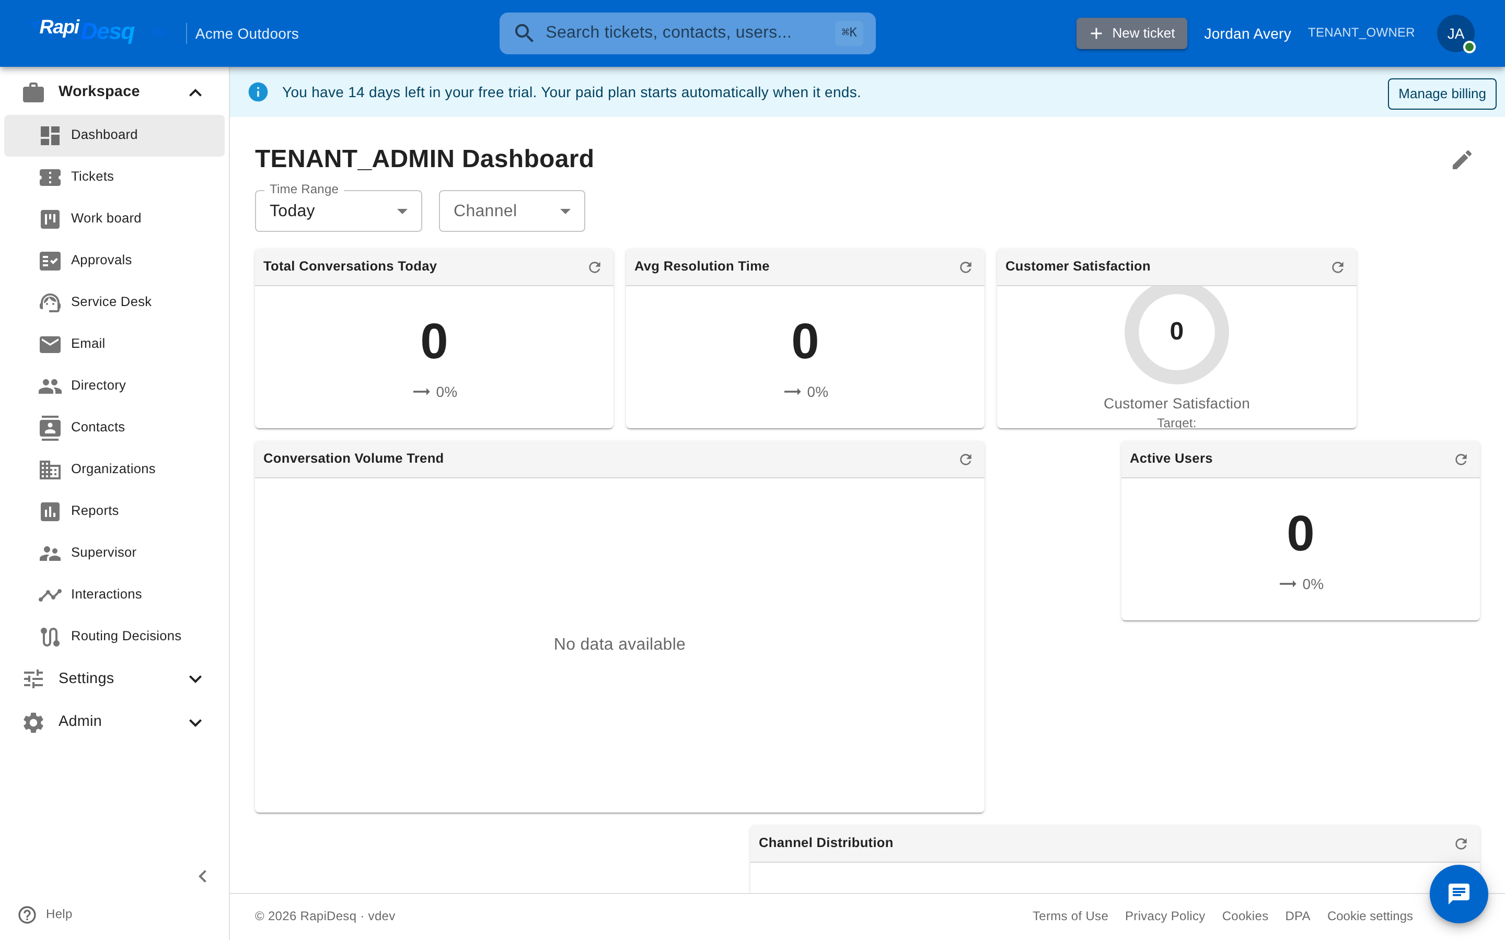Open the Time Range dropdown
This screenshot has width=1505, height=940.
coord(338,211)
